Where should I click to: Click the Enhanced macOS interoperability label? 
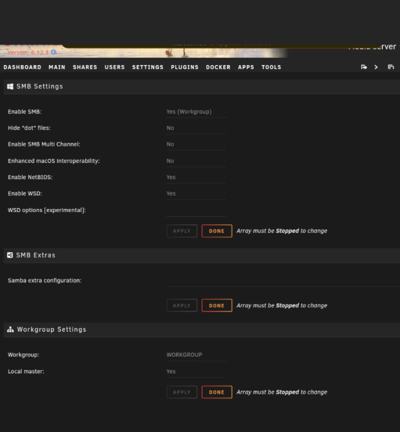54,161
